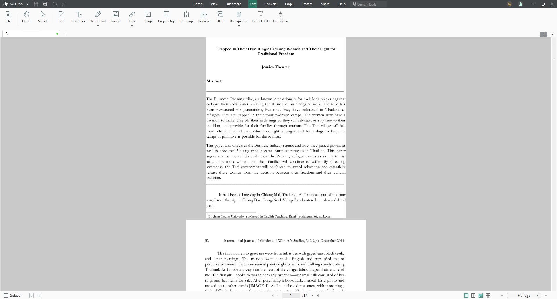
Task: Click the jessitheurer@gmail.com email link
Action: coord(314,216)
